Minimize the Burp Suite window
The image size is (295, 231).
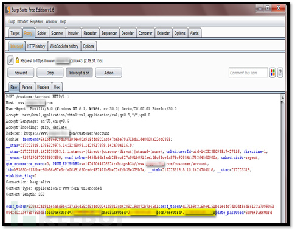click(x=260, y=8)
